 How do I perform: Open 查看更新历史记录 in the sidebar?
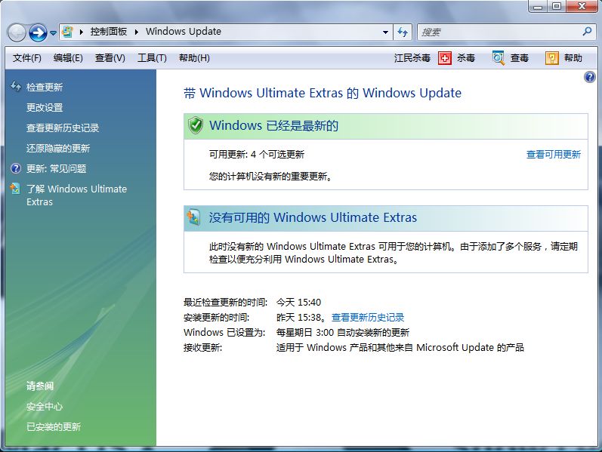63,128
